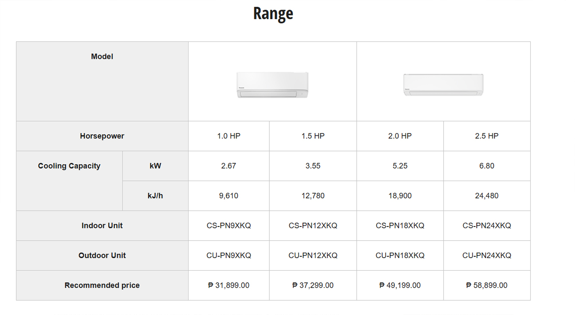
Task: Click the 2.0/2.5 HP air conditioner image
Action: (x=443, y=85)
